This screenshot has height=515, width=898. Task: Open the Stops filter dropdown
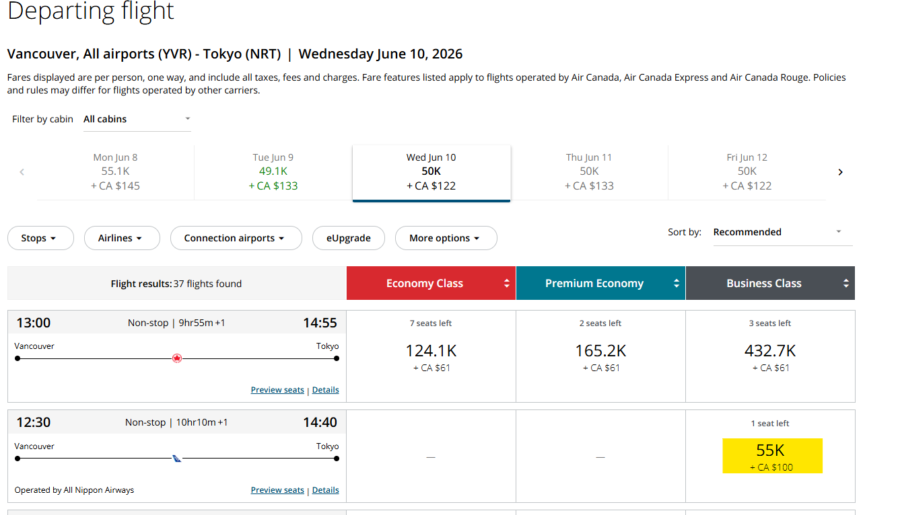[x=40, y=238]
